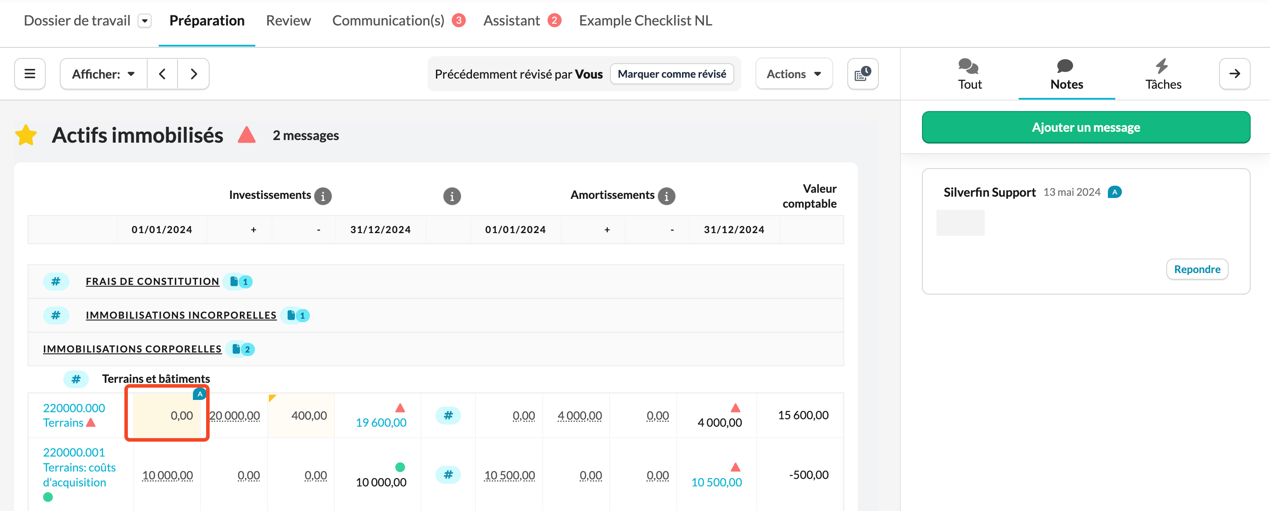Toggle the yellow favorite star
Screen dimensions: 1270x511
coord(26,135)
